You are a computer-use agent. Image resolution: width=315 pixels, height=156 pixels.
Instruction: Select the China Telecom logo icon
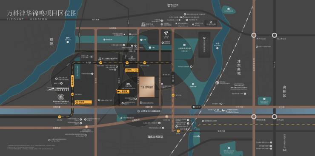[x=166, y=33]
